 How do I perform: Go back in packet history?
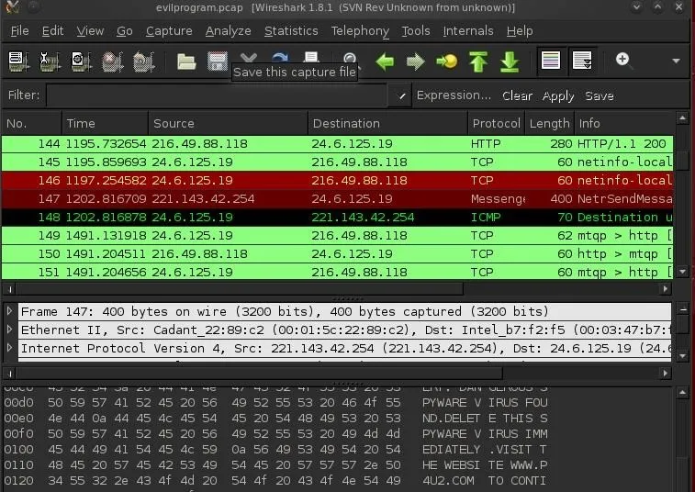(385, 61)
